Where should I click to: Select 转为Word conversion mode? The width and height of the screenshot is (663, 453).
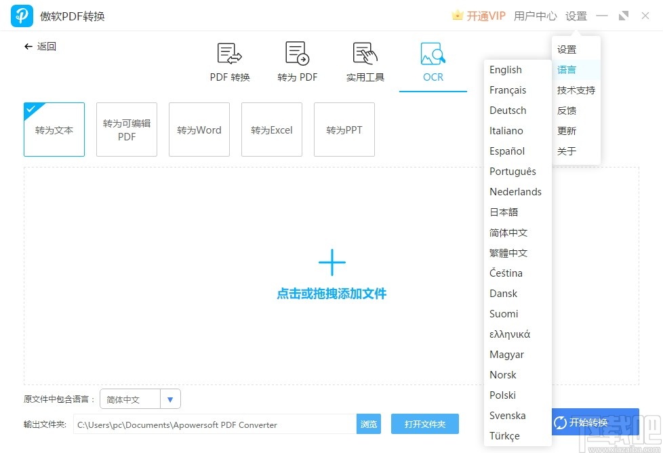[x=199, y=130]
